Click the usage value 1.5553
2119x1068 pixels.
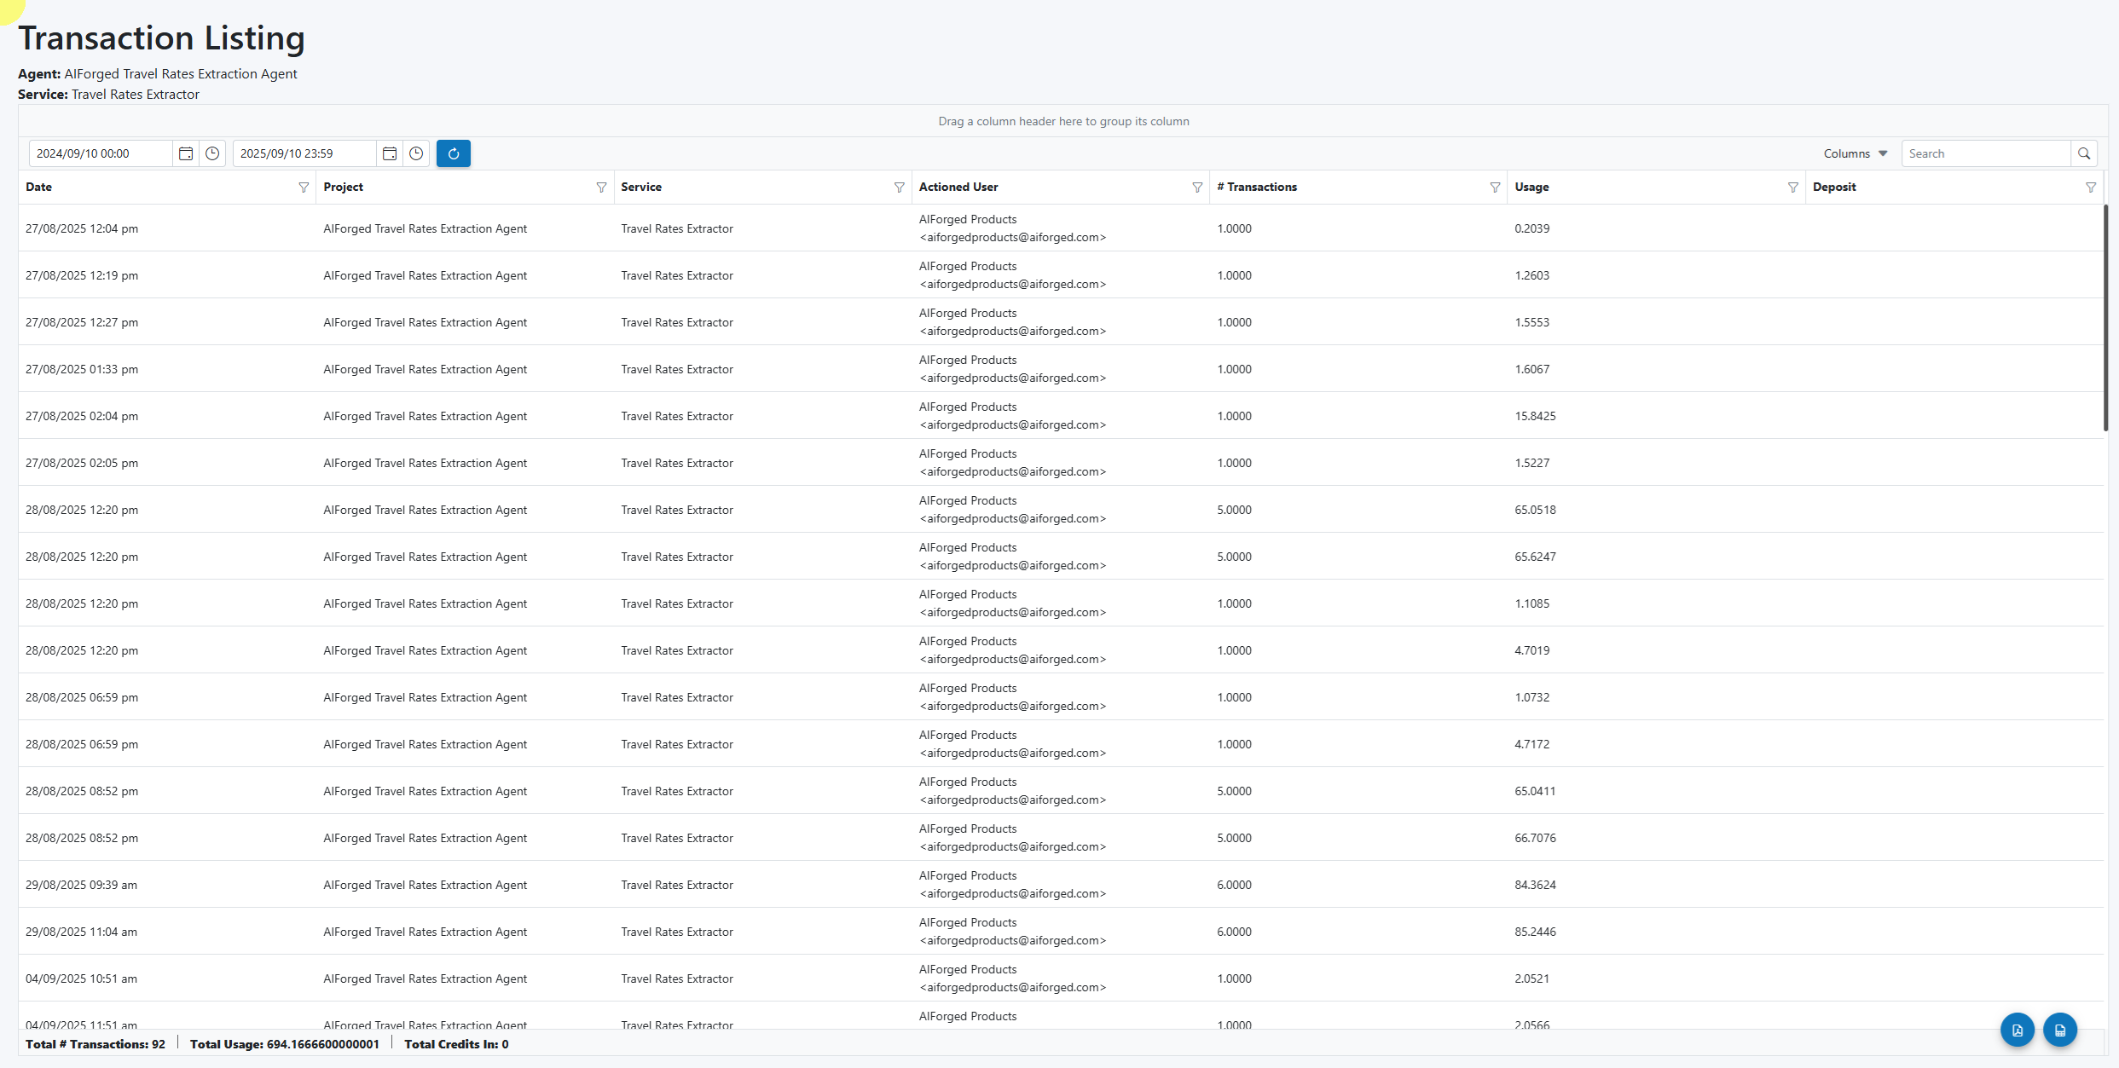(x=1531, y=322)
